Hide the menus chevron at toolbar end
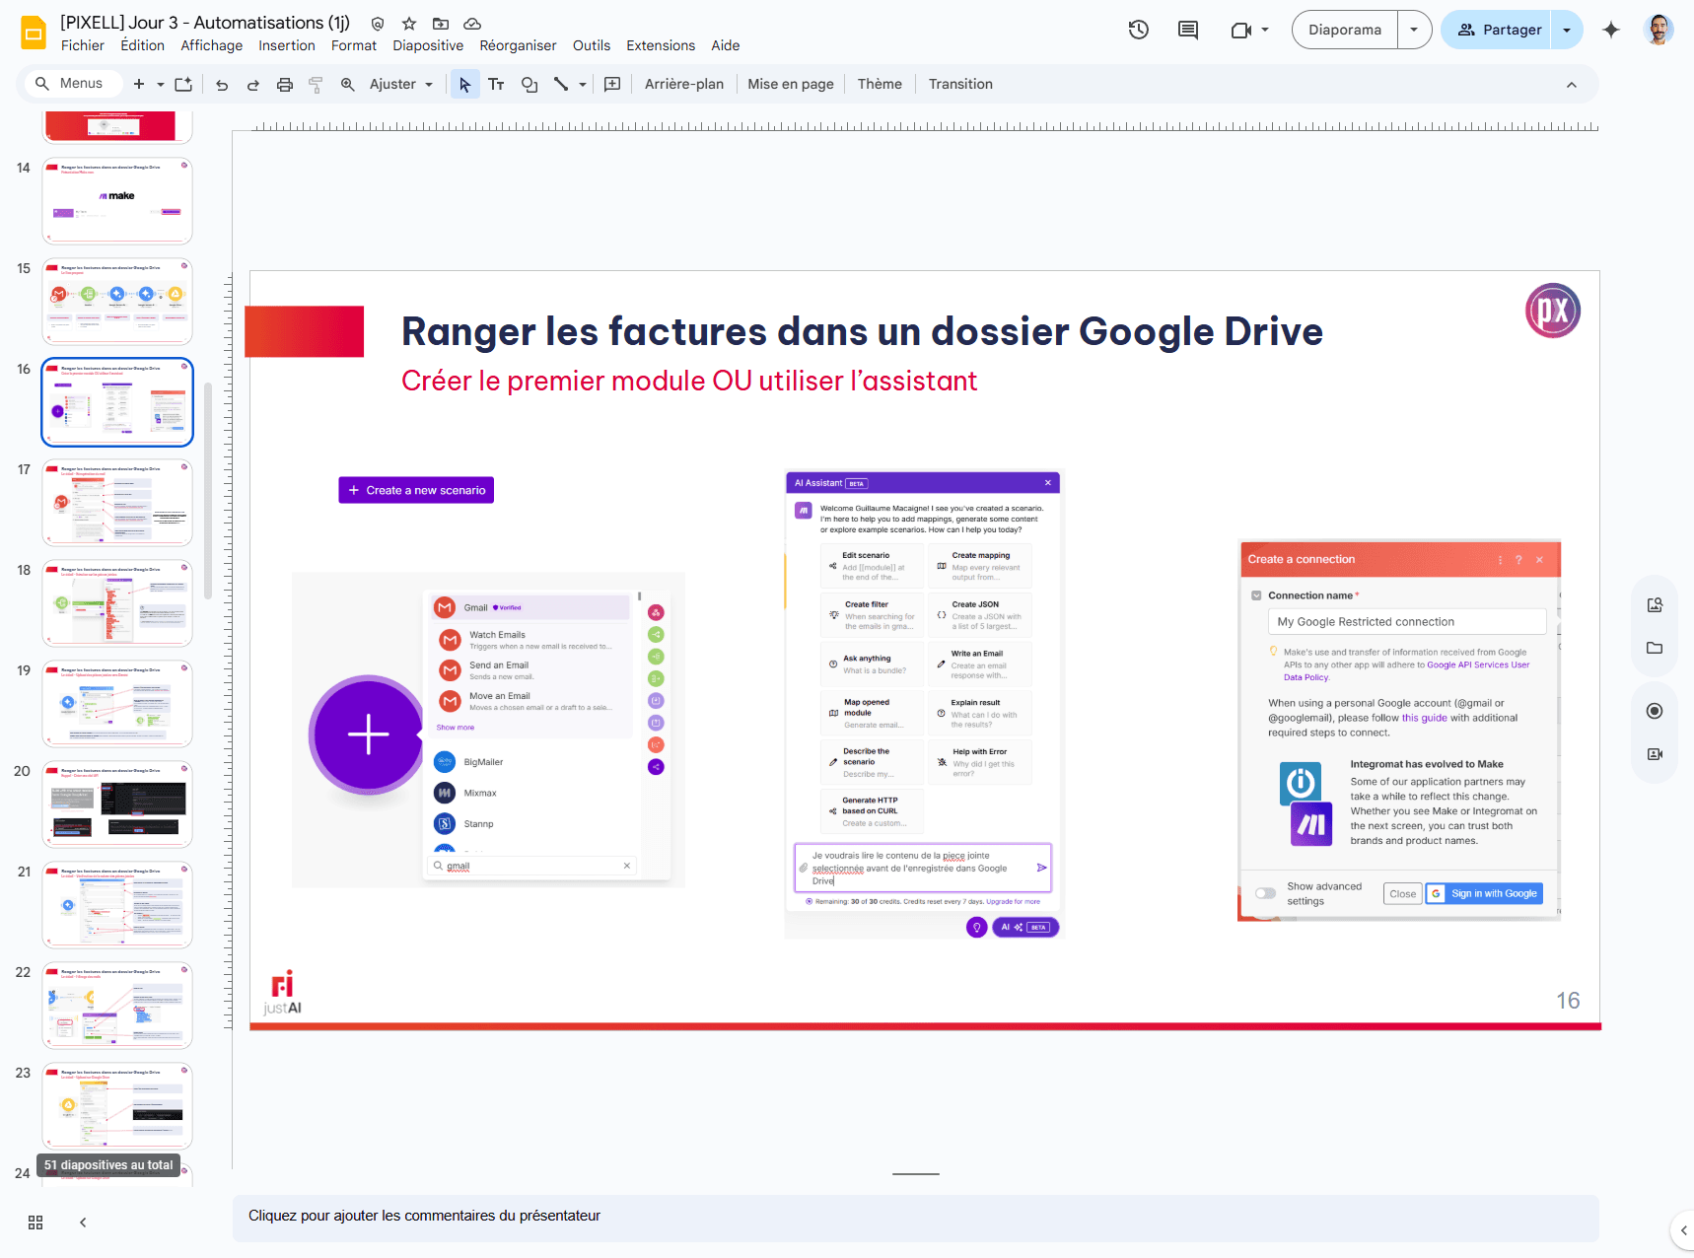The height and width of the screenshot is (1258, 1694). point(1572,85)
